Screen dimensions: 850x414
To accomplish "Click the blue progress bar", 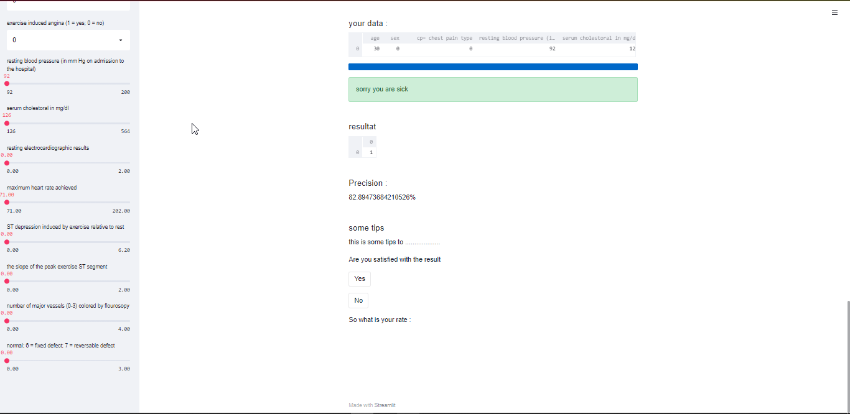I will pos(493,67).
